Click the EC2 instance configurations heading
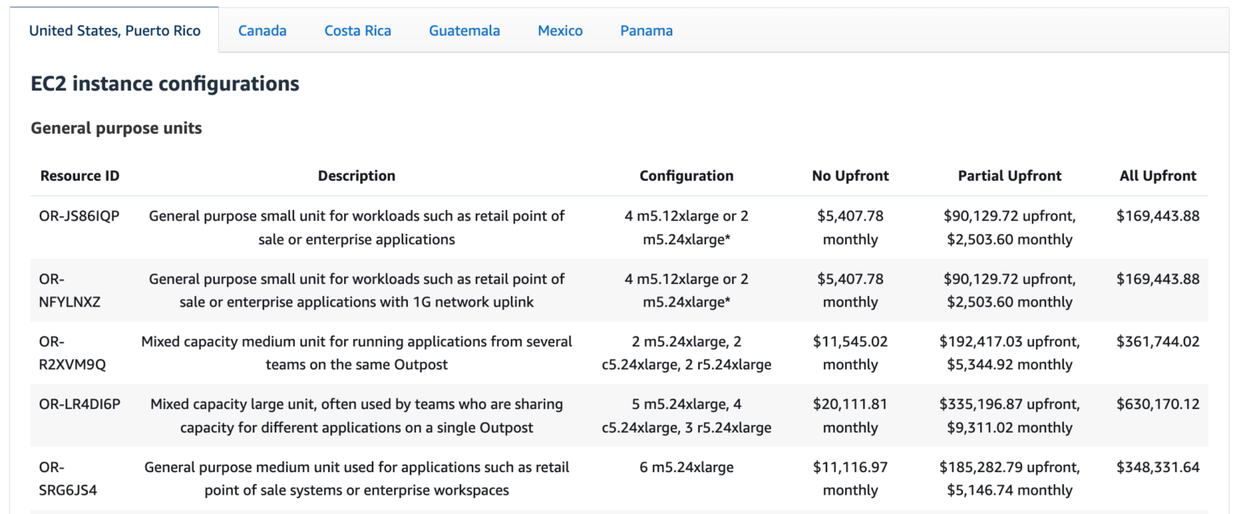This screenshot has height=514, width=1241. pos(164,83)
